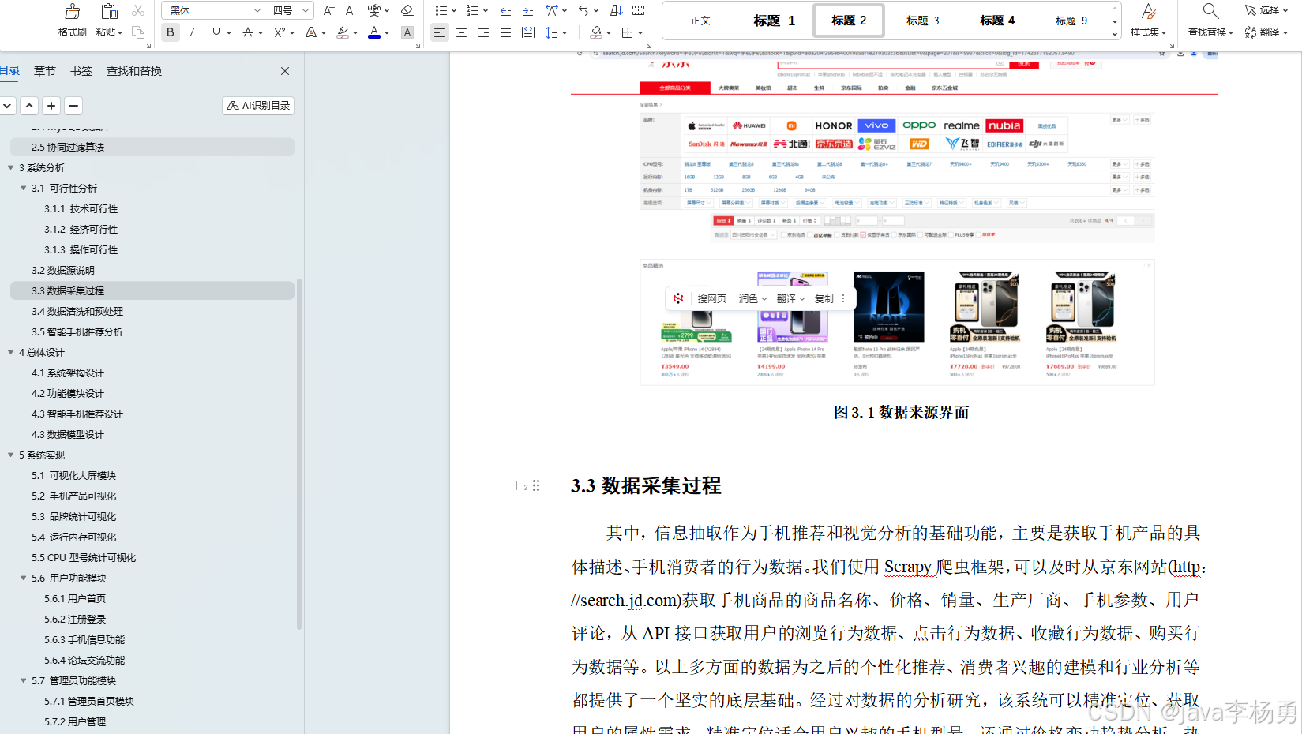Click the Chinese layout (A with arrows) icon
Viewport: 1302px width, 734px height.
pyautogui.click(x=551, y=10)
